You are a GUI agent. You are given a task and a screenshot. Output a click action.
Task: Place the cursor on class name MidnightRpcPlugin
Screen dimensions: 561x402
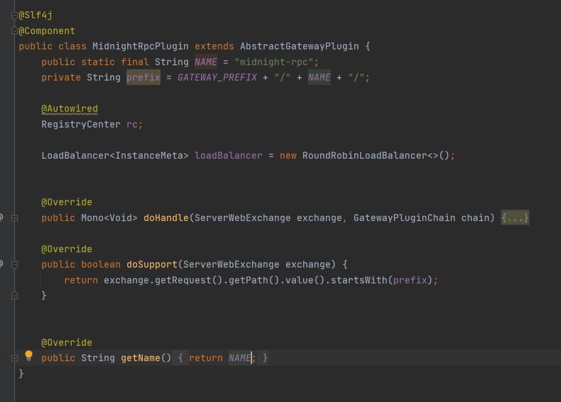pyautogui.click(x=140, y=46)
